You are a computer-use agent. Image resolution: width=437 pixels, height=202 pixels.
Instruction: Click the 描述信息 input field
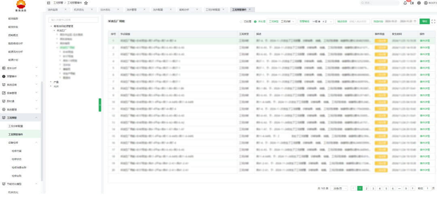point(352,21)
